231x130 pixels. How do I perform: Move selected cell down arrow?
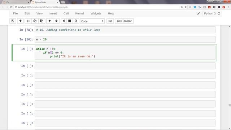[x=56, y=21]
